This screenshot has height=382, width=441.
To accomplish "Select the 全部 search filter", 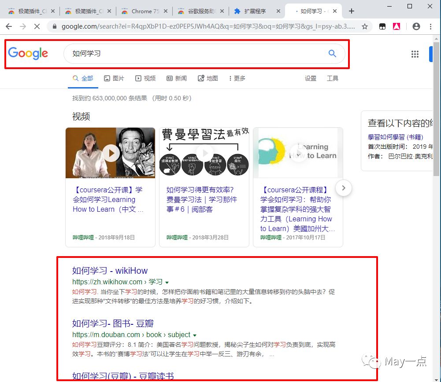I will click(x=83, y=78).
